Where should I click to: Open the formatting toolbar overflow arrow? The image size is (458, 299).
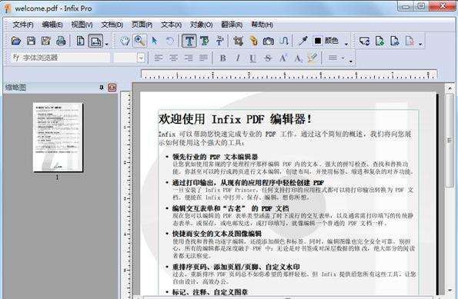coord(351,61)
